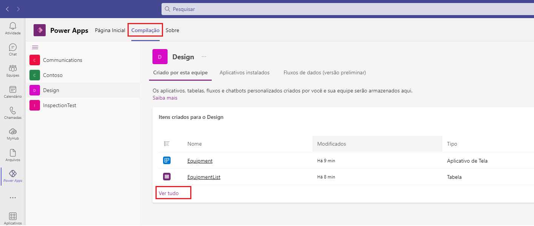Open Arquivos in Teams rail

13,155
